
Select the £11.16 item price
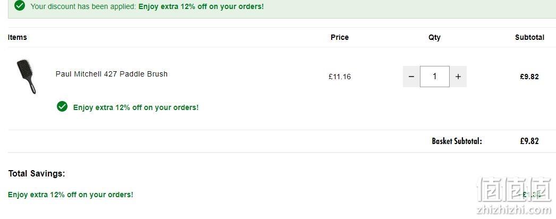coord(340,77)
